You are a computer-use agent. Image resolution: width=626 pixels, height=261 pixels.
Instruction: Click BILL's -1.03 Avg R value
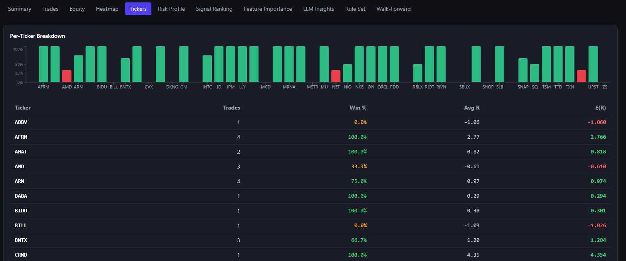coord(472,226)
